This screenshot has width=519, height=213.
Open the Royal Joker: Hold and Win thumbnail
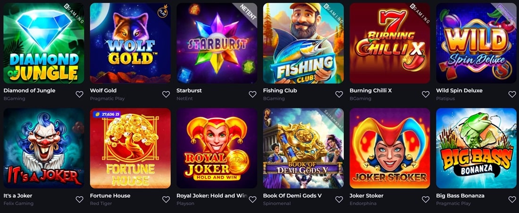point(217,148)
